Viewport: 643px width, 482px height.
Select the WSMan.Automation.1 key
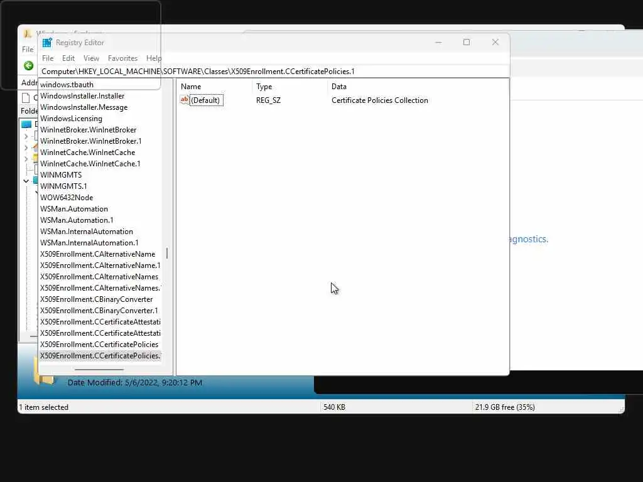(x=77, y=220)
